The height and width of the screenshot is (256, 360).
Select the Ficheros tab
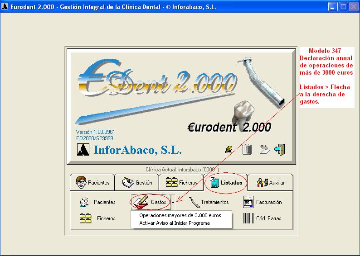181,182
